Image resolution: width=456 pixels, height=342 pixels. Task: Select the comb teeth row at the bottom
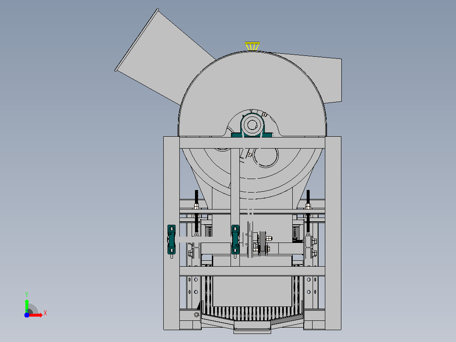pyautogui.click(x=252, y=314)
